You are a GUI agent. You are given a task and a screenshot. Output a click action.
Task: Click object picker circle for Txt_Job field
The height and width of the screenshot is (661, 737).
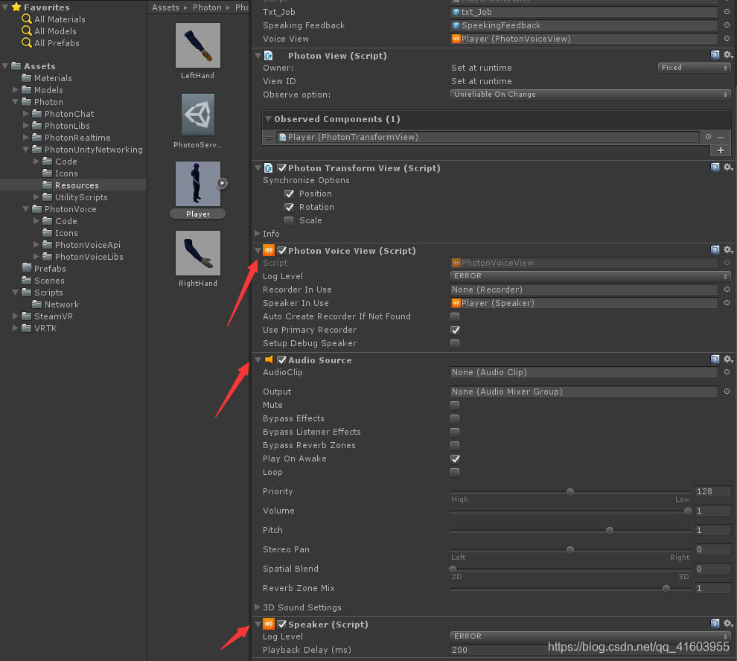(727, 12)
